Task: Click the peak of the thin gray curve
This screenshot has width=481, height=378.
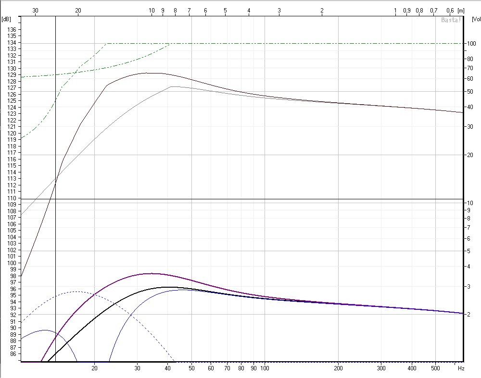Action: [x=172, y=86]
